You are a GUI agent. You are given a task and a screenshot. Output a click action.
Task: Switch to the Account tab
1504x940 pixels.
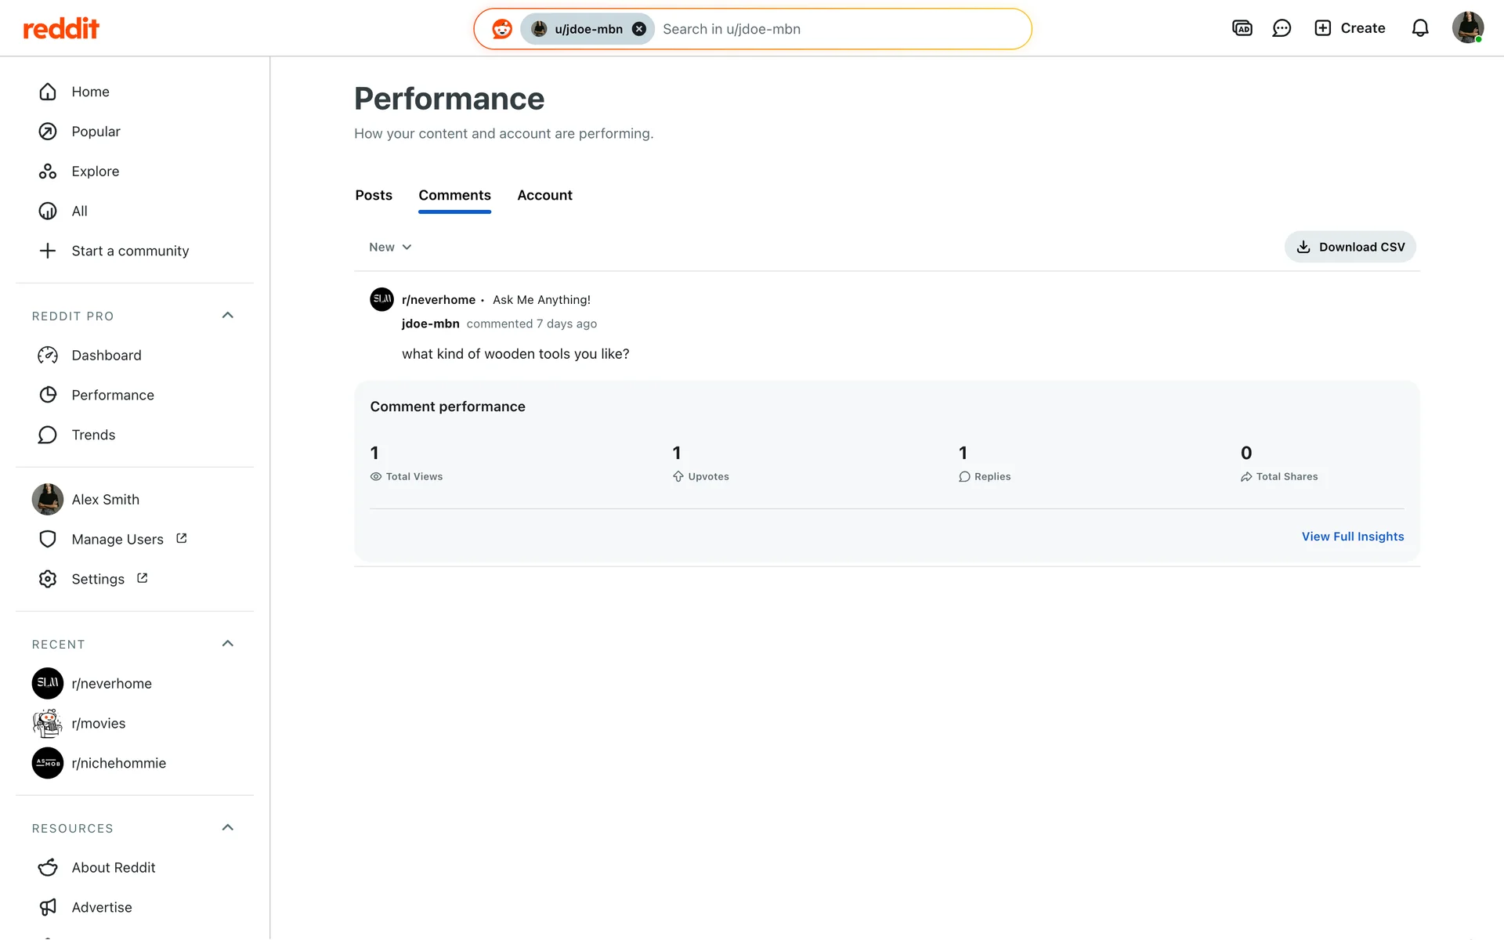click(x=544, y=195)
